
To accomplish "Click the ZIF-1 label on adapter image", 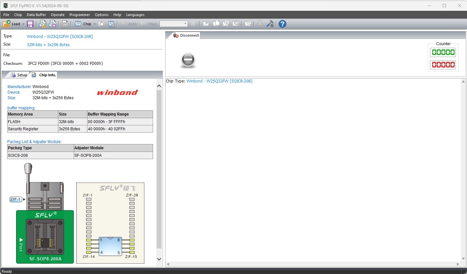I will [x=16, y=199].
